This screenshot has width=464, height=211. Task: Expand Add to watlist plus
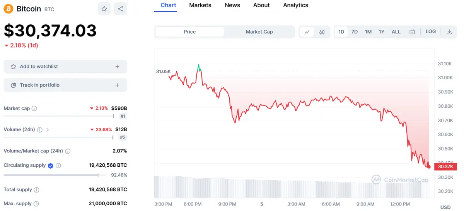pyautogui.click(x=117, y=67)
